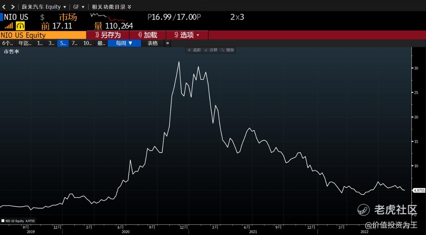Go back with the left arrow
This screenshot has width=426, height=235.
[4, 7]
